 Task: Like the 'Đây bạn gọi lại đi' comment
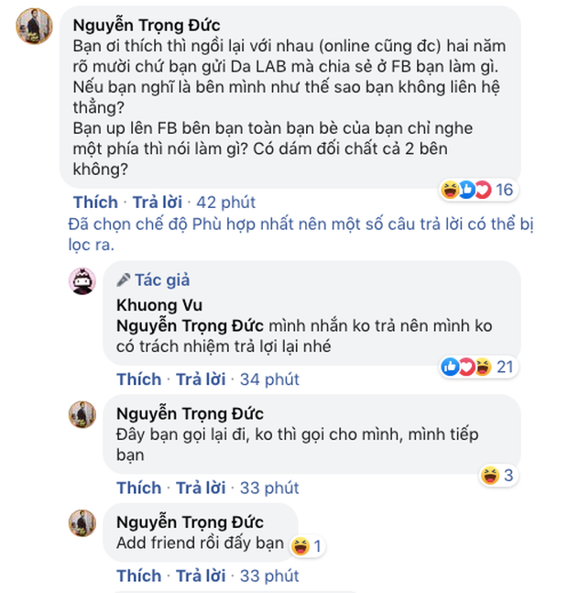tap(139, 487)
